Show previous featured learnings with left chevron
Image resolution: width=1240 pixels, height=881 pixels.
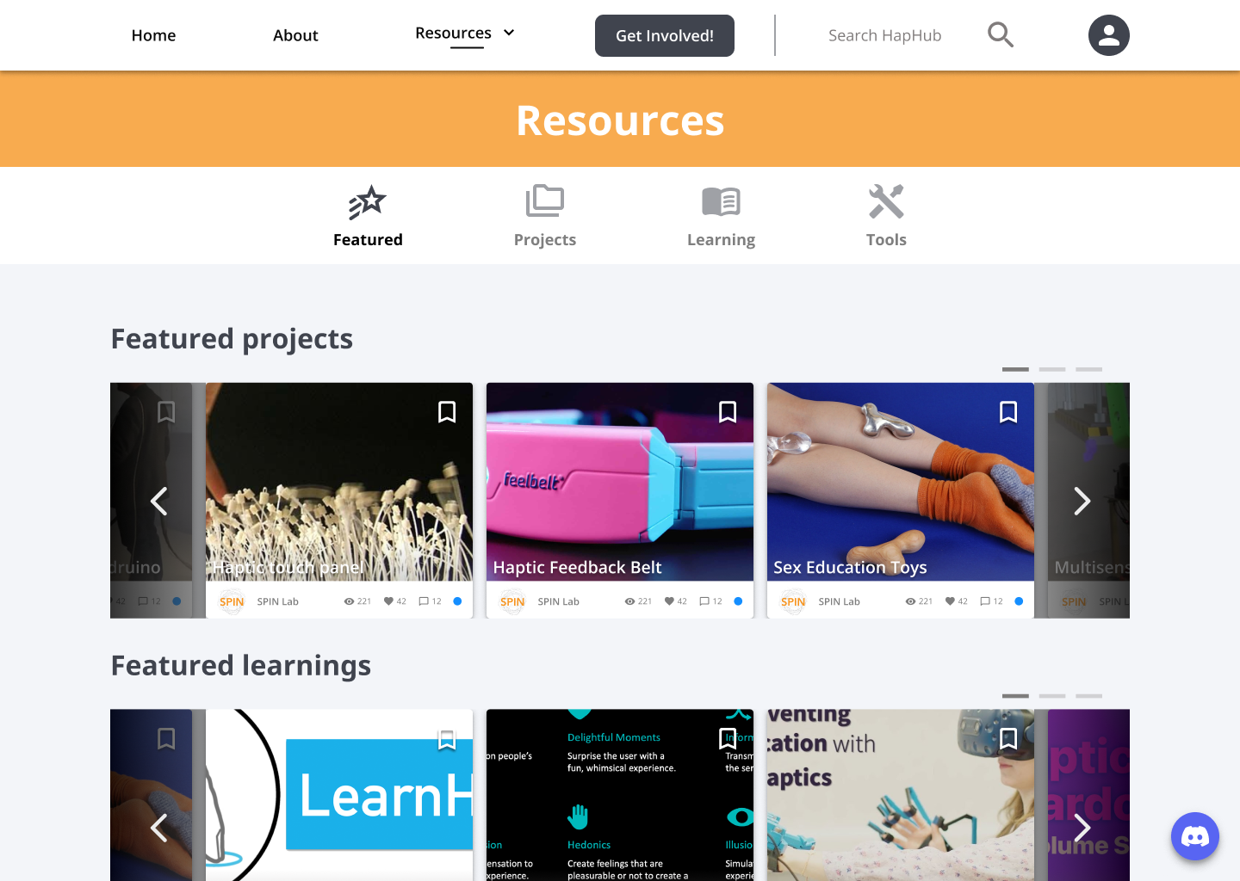click(x=158, y=828)
